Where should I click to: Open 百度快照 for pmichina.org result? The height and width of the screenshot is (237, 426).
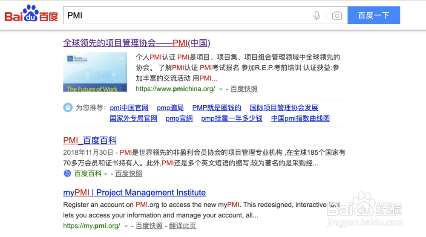[x=244, y=89]
